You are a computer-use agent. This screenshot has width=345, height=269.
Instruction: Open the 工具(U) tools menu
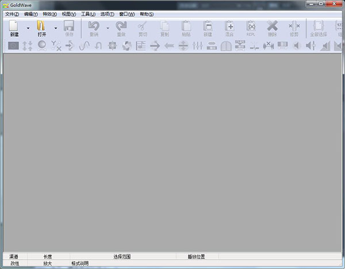click(88, 14)
